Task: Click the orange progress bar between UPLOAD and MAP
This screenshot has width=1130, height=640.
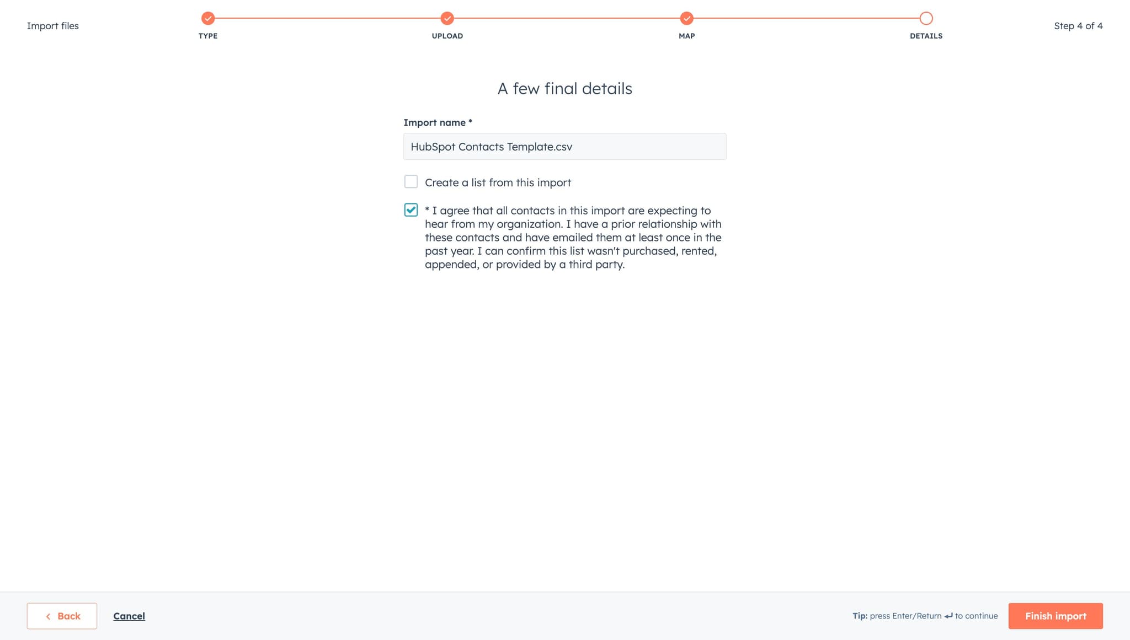Action: click(566, 18)
